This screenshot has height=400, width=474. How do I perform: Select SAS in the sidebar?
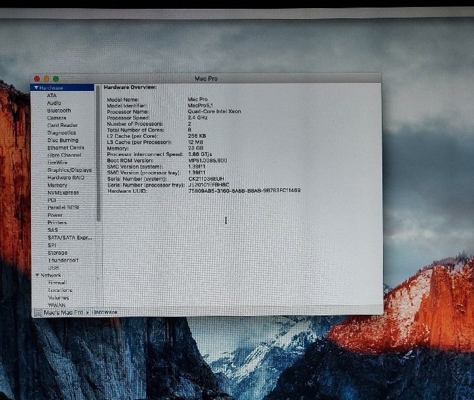(52, 230)
